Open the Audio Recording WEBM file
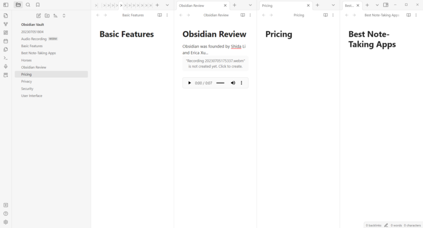This screenshot has width=423, height=228. click(x=51, y=39)
